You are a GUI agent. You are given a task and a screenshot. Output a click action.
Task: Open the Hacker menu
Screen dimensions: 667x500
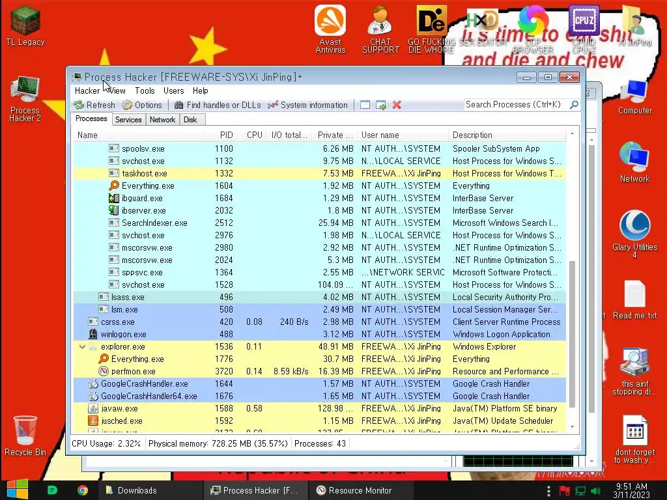coord(87,90)
